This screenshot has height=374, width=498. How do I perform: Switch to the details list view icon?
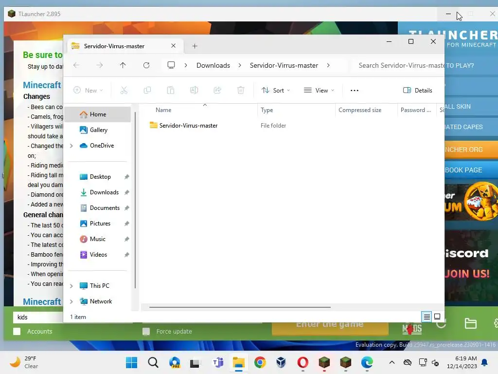pyautogui.click(x=427, y=317)
